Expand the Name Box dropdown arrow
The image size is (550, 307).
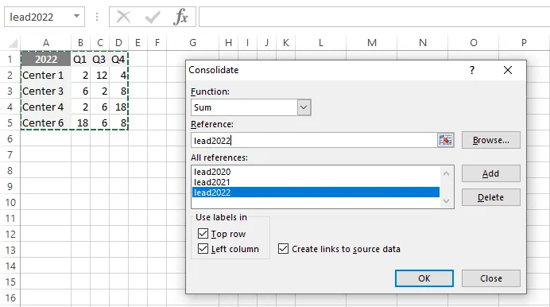76,16
